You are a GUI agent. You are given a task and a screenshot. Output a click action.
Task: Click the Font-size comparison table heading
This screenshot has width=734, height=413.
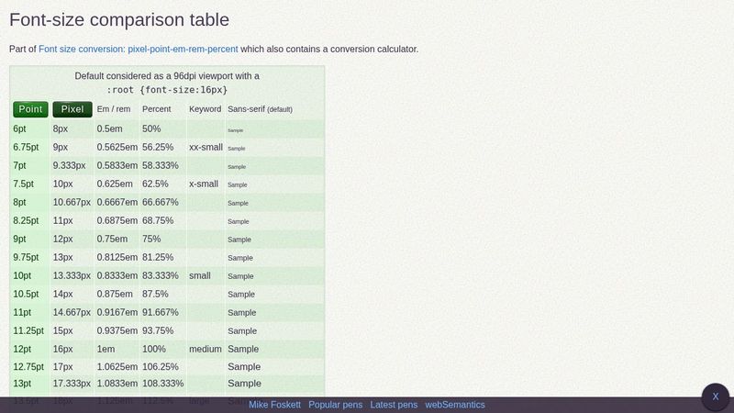(119, 19)
